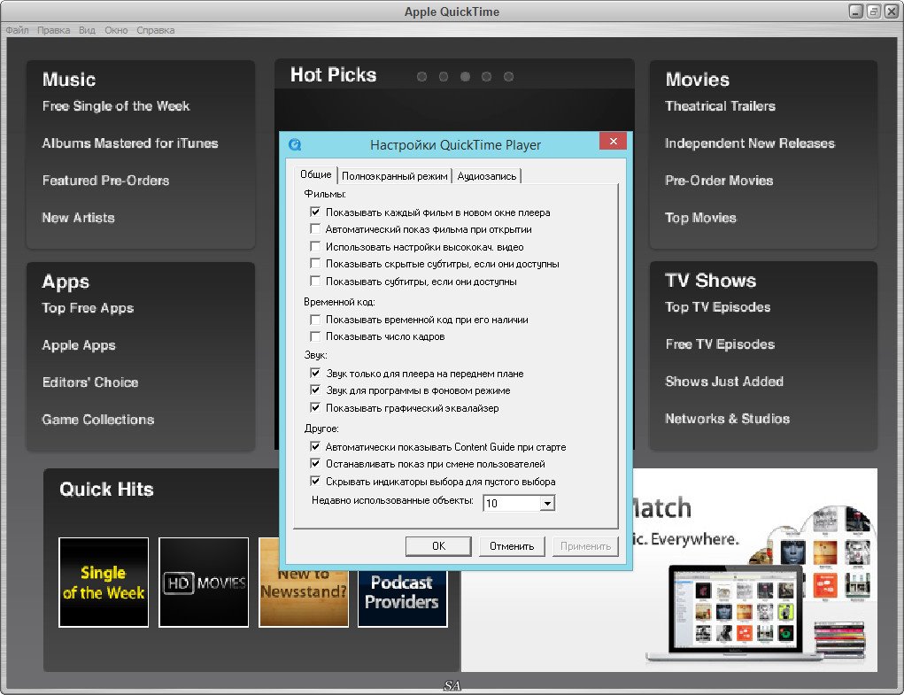
Task: Confirm settings with the OK button
Action: click(438, 545)
